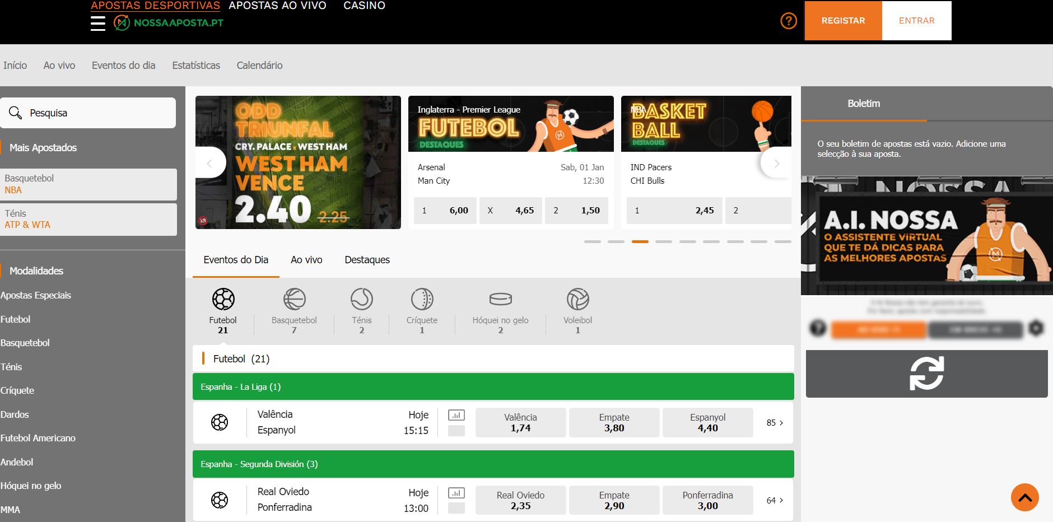Open Andebol in sidebar
Viewport: 1053px width, 522px height.
coord(17,462)
